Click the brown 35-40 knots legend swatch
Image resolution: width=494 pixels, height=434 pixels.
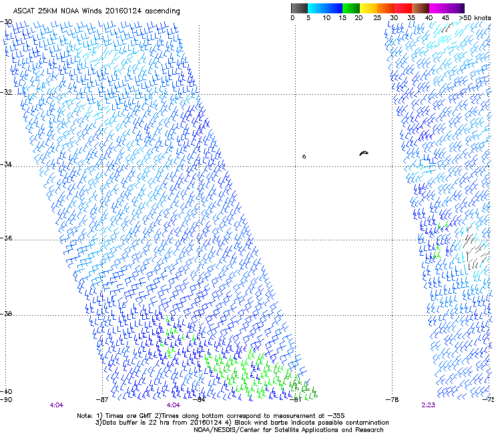(x=421, y=8)
